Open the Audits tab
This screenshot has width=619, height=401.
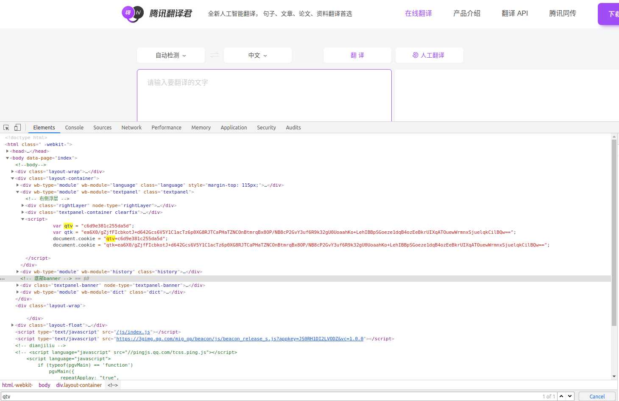[x=293, y=127]
